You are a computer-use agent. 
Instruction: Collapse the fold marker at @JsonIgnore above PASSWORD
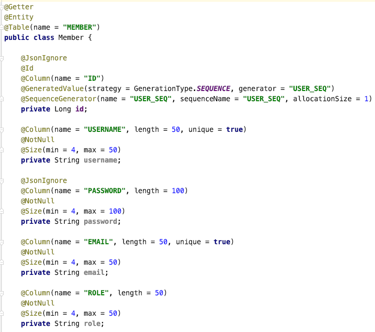[x=2, y=181]
